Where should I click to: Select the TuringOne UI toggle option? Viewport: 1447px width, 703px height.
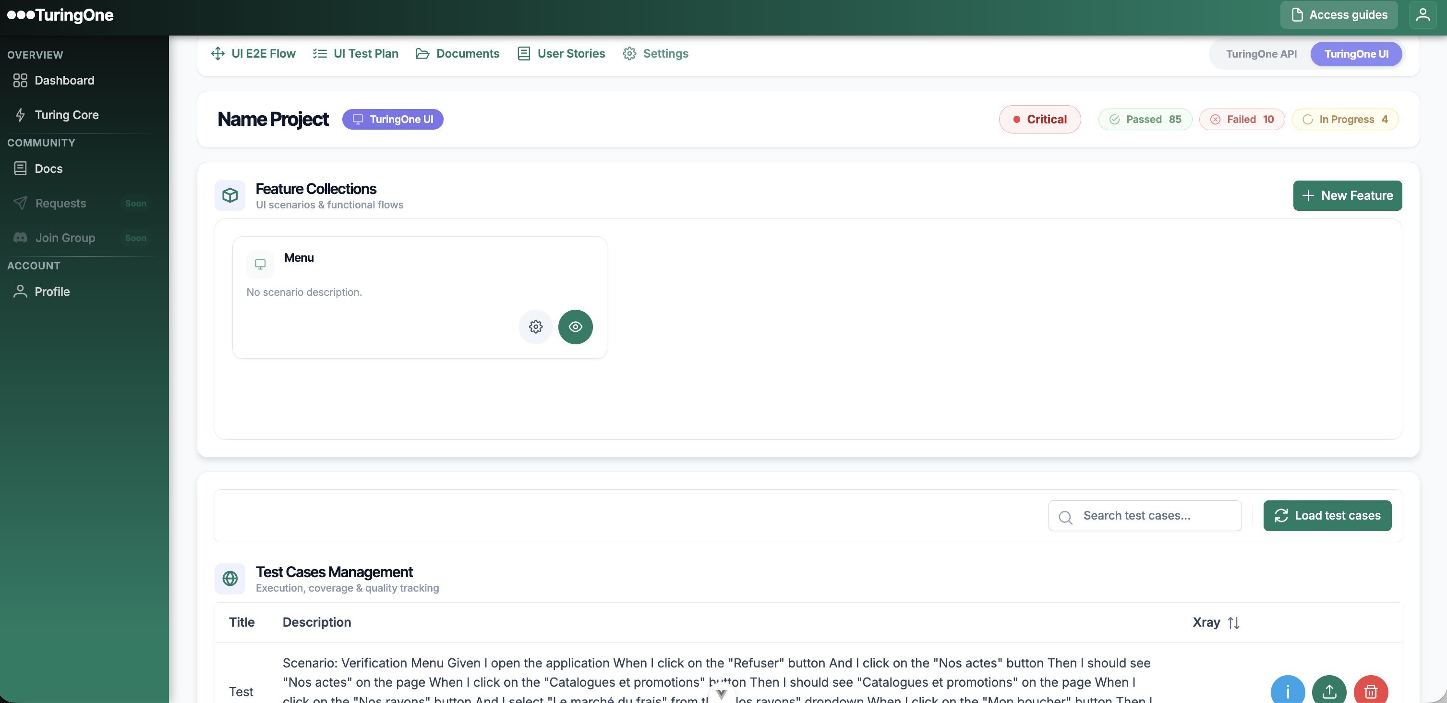click(x=1356, y=54)
